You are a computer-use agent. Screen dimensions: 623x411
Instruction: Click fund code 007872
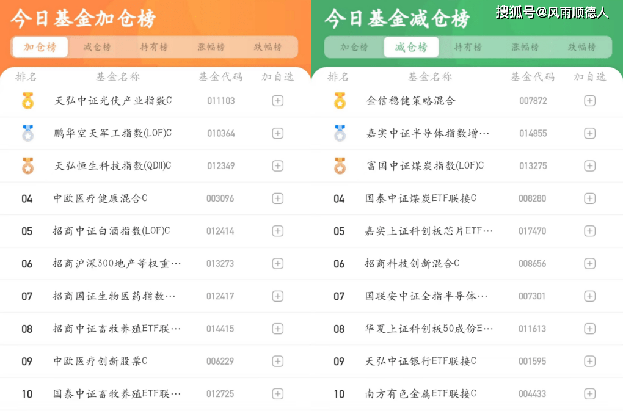click(x=533, y=101)
